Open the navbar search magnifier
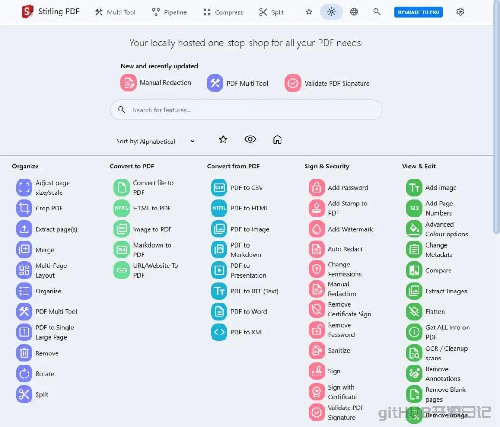 click(376, 12)
